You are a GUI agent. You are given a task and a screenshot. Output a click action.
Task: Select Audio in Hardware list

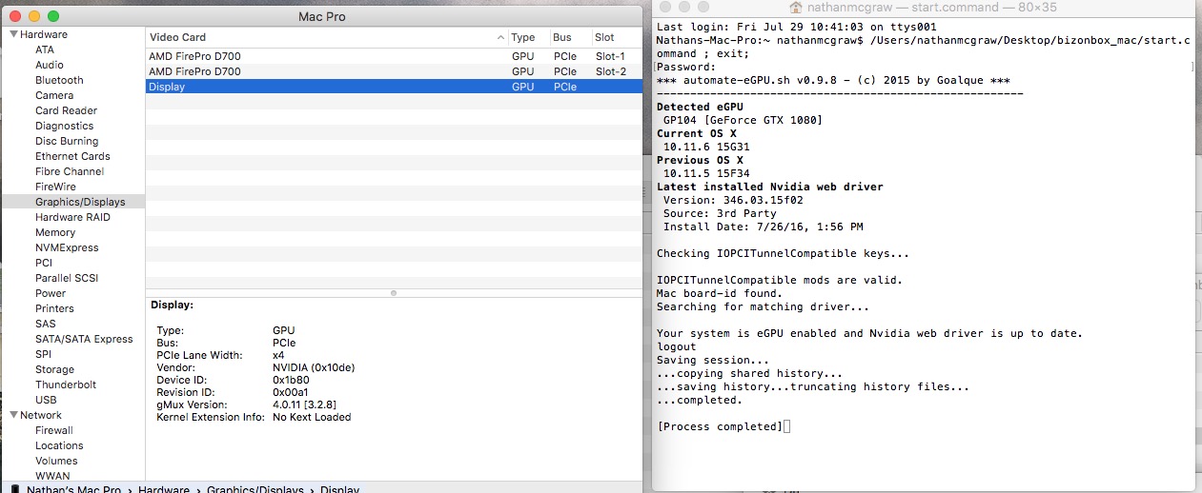(x=50, y=65)
